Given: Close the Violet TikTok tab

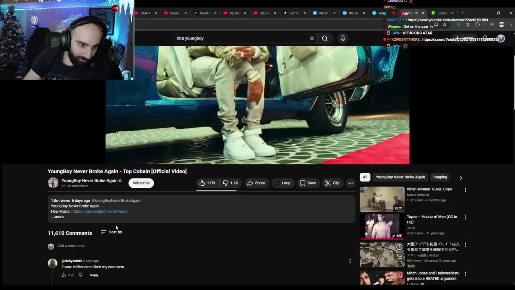Looking at the screenshot, I should click(x=215, y=13).
